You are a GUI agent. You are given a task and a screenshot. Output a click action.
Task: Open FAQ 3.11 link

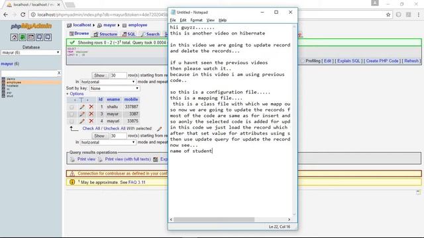click(x=137, y=182)
